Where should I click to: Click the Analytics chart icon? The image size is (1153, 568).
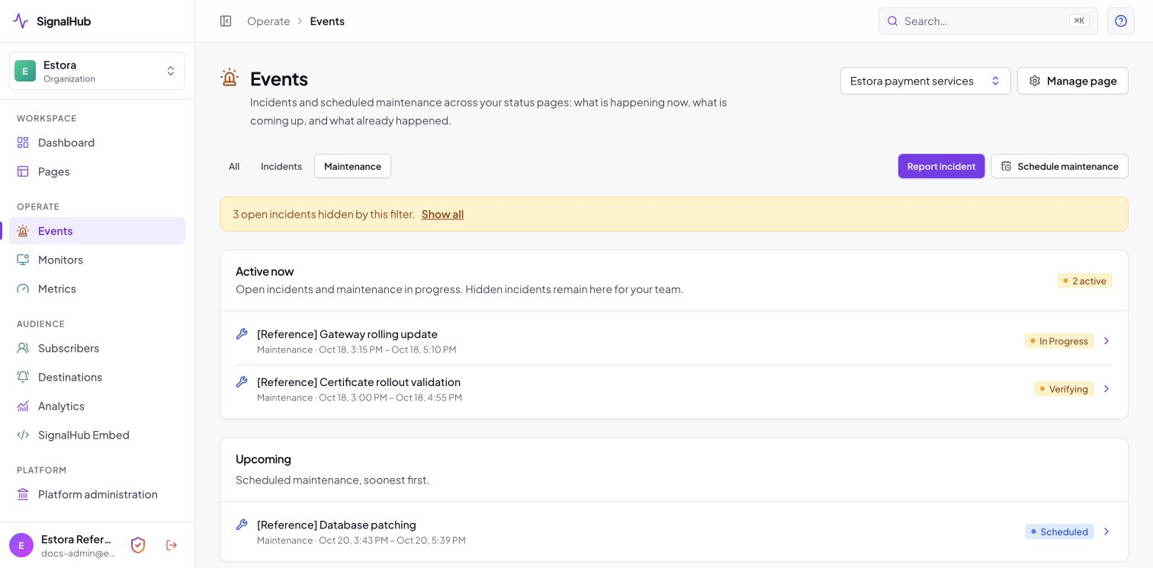(23, 406)
